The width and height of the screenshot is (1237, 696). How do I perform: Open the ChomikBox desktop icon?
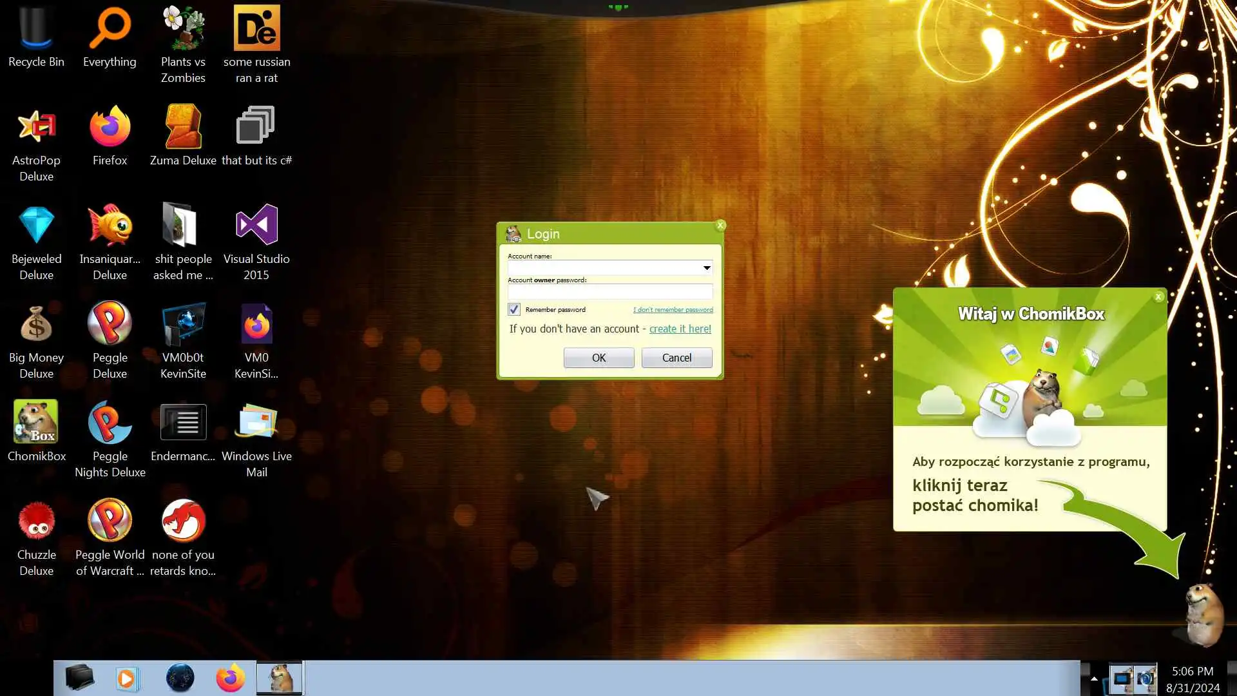click(x=36, y=422)
